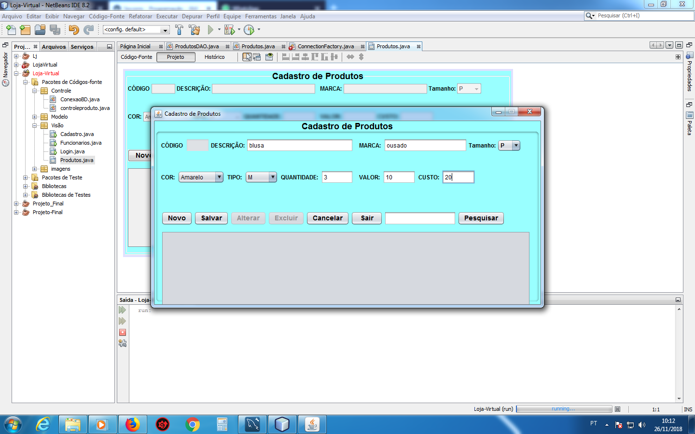Viewport: 695px width, 434px height.
Task: Toggle Projeto design view
Action: click(x=176, y=57)
